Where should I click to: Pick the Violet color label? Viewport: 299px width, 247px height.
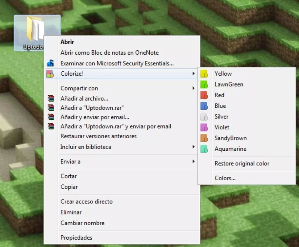coord(222,127)
